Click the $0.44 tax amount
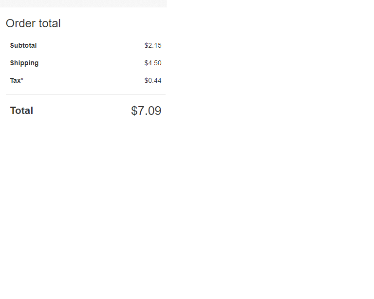Image resolution: width=374 pixels, height=299 pixels. (153, 81)
